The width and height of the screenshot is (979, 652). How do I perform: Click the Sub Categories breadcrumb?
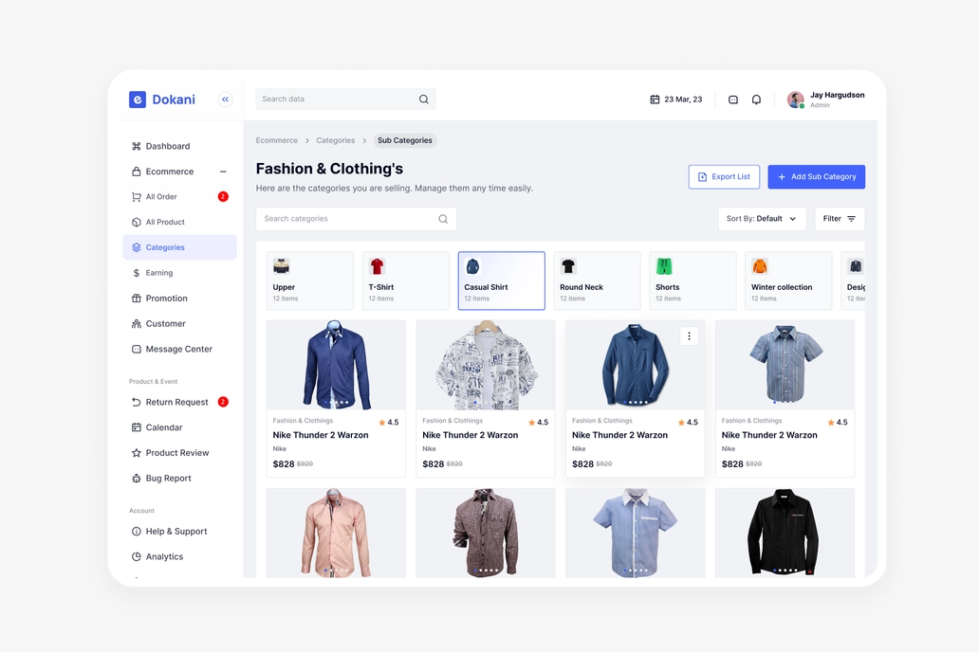404,140
